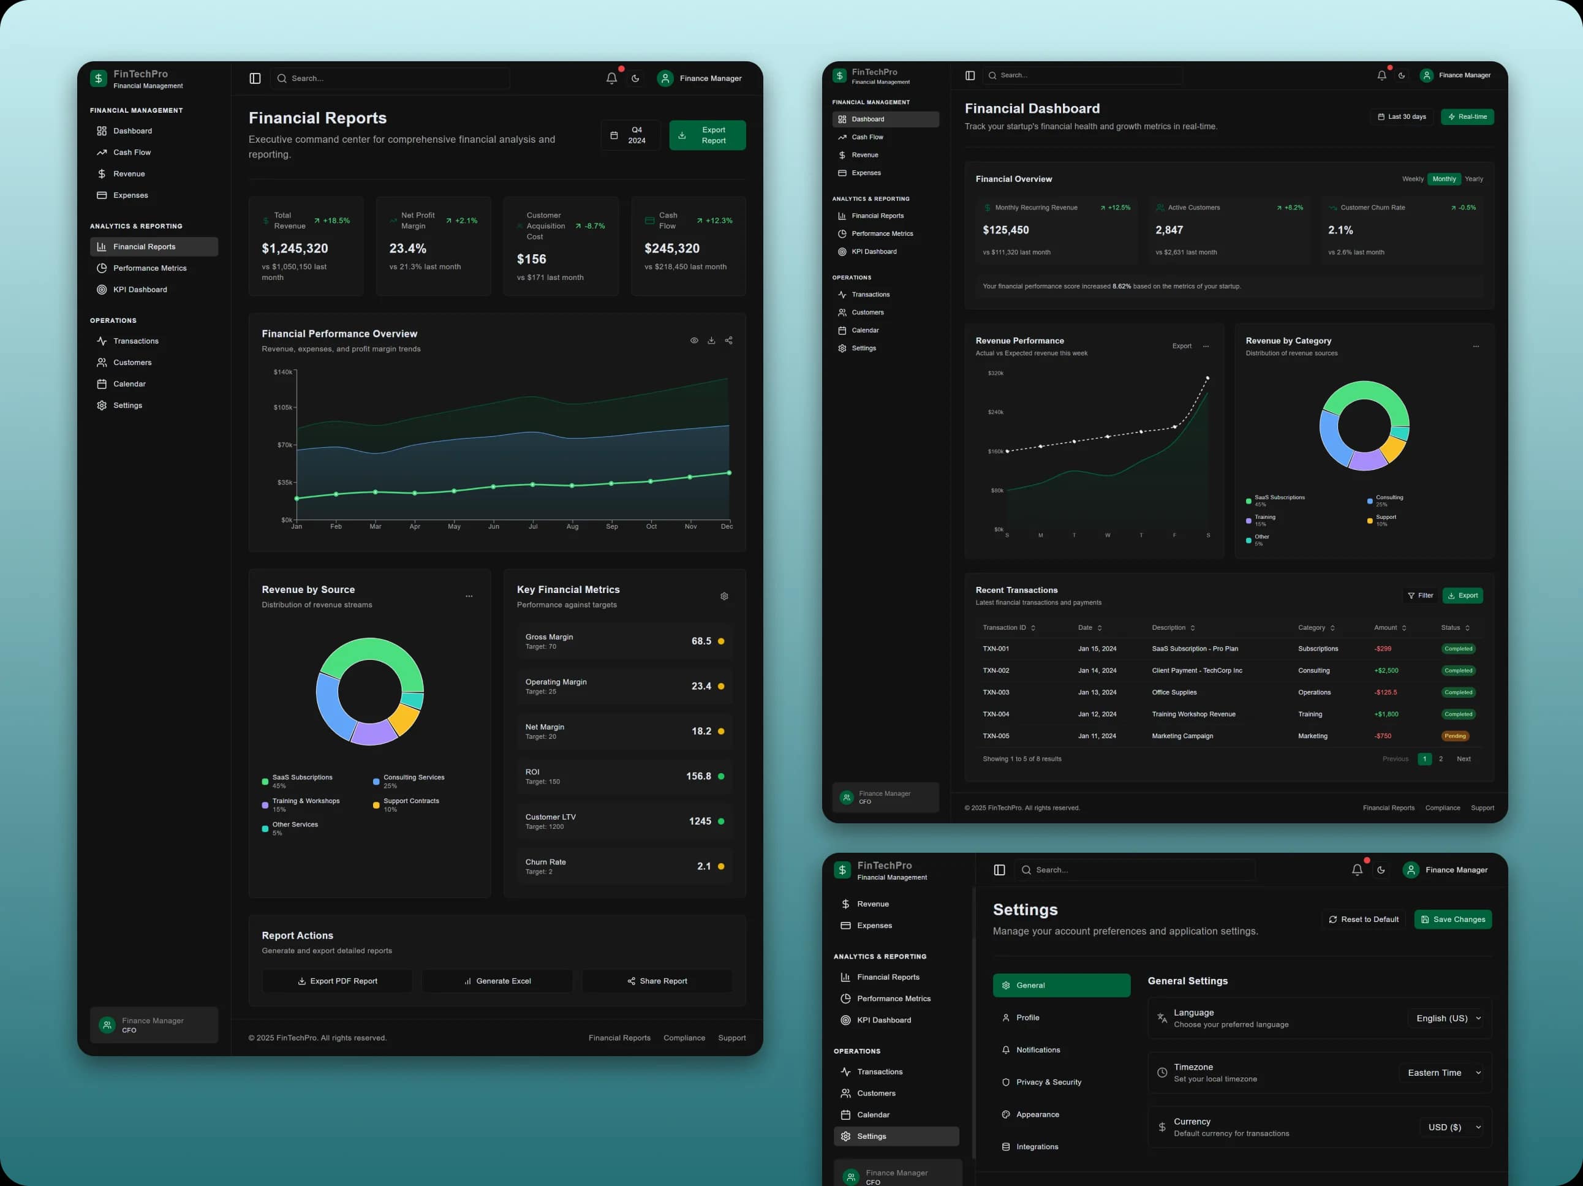Click Filter button in Recent Transactions

(x=1420, y=595)
